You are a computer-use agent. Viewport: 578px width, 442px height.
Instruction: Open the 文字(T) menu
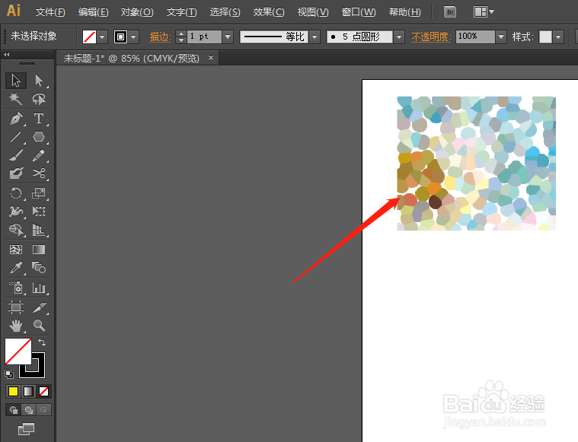182,12
